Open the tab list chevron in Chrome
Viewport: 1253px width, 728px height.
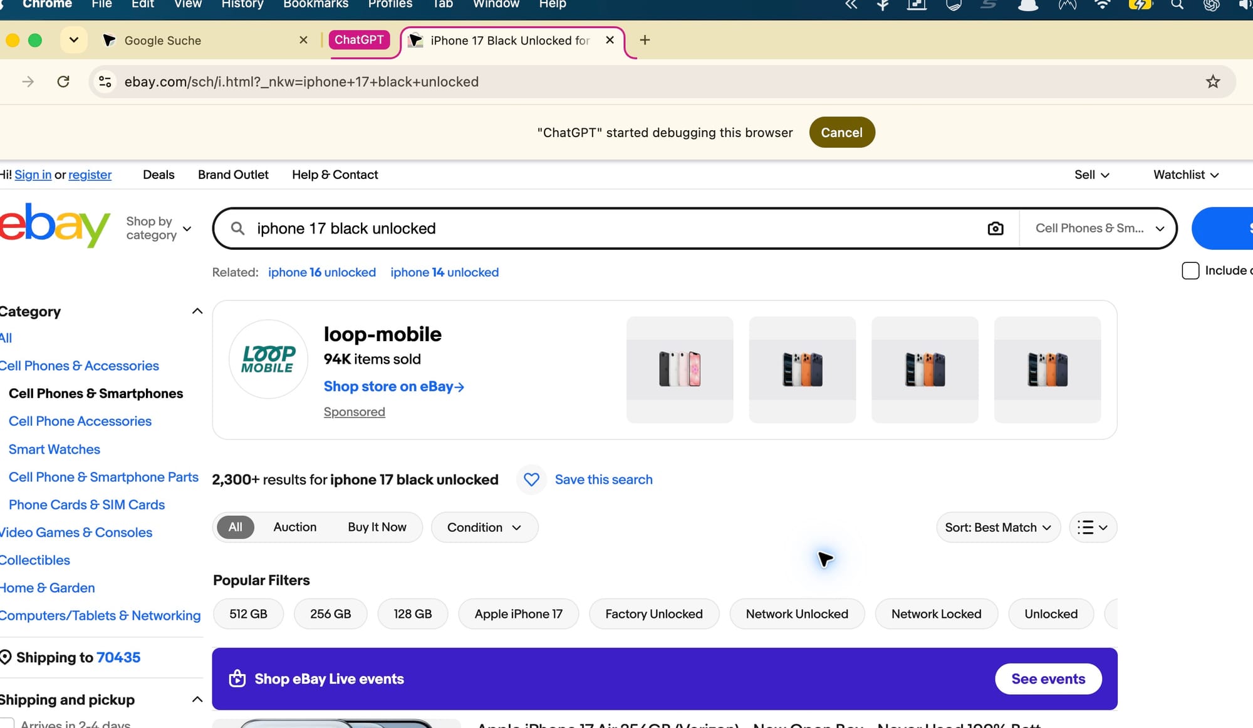click(x=73, y=40)
